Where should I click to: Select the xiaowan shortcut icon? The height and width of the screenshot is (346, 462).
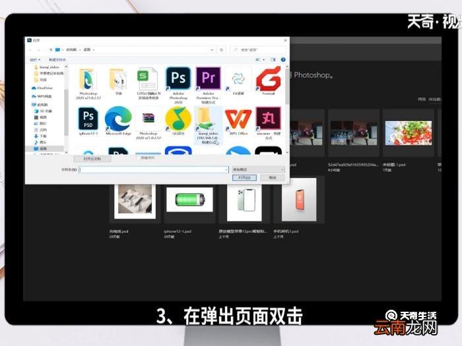[x=269, y=118]
